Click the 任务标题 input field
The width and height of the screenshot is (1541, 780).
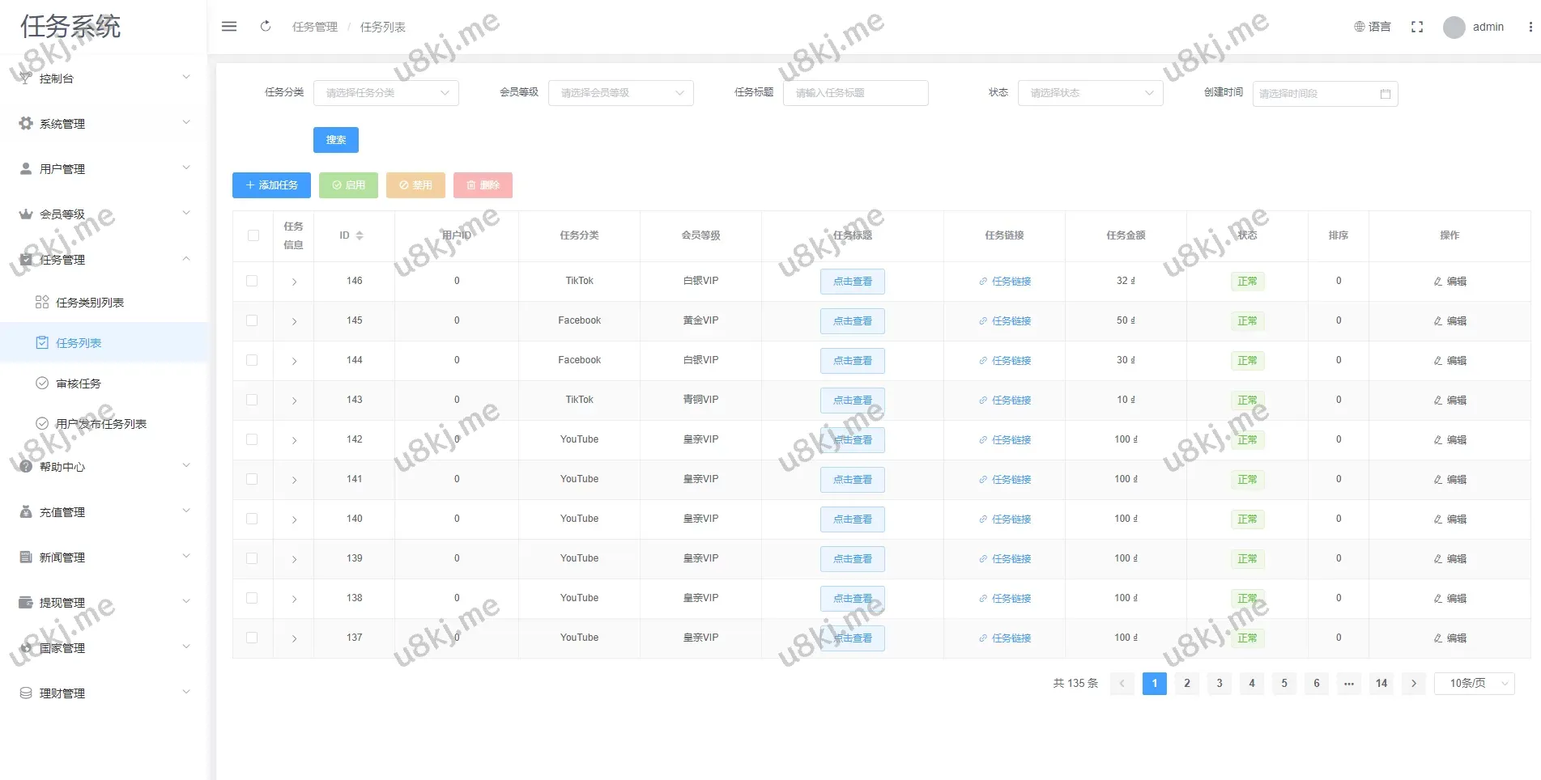[x=855, y=93]
